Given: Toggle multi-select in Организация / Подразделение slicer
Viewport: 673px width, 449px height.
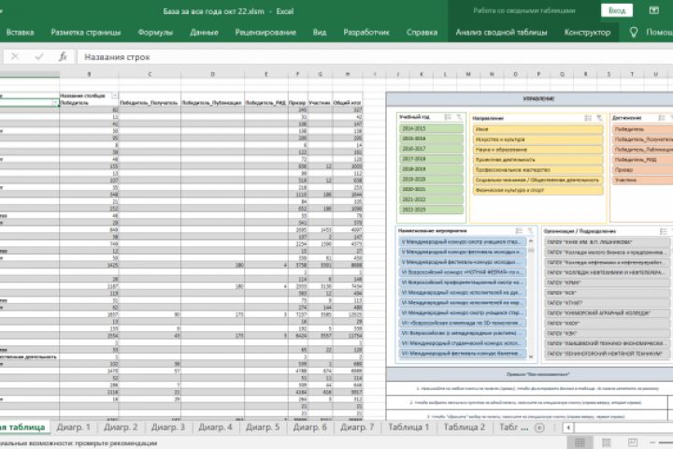Looking at the screenshot, I should [x=663, y=231].
